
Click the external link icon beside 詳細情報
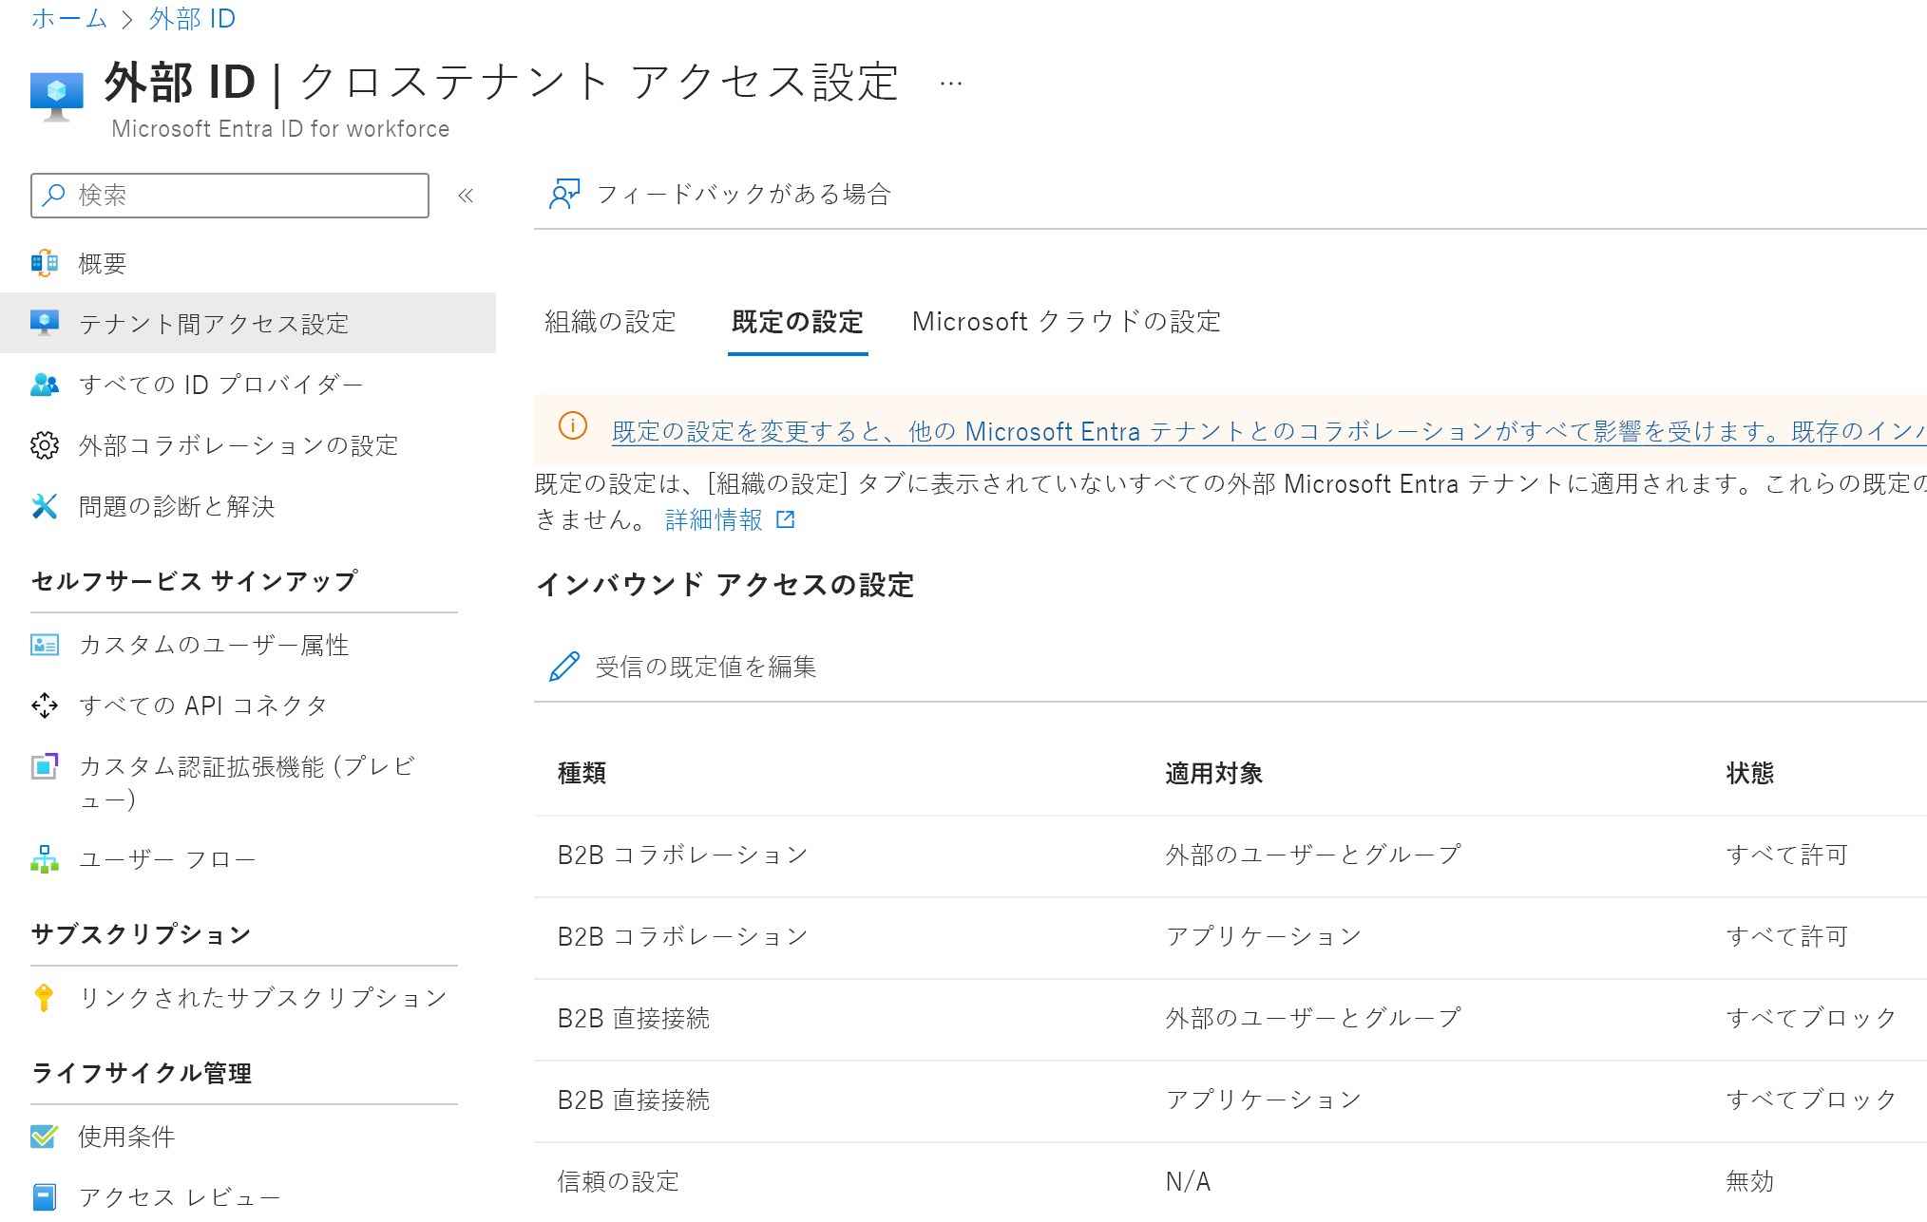[785, 519]
